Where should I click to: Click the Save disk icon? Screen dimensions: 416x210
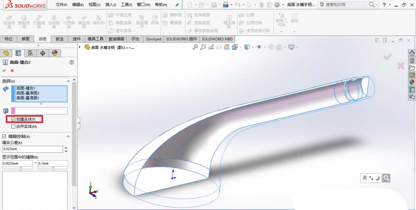click(x=213, y=5)
